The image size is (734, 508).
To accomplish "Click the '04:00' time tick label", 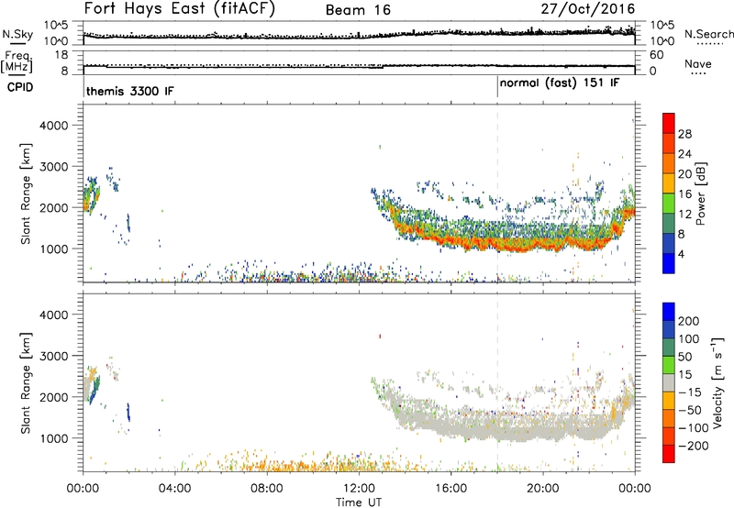I will pos(175,489).
